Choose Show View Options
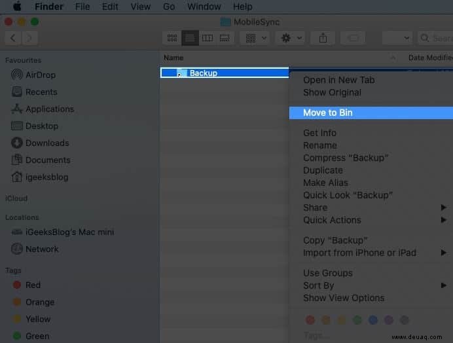The height and width of the screenshot is (343, 453). (x=344, y=298)
